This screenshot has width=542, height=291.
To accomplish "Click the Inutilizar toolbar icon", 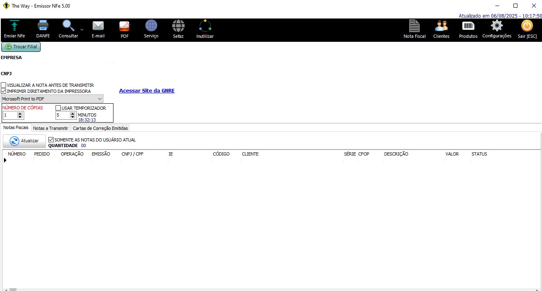I will (205, 27).
